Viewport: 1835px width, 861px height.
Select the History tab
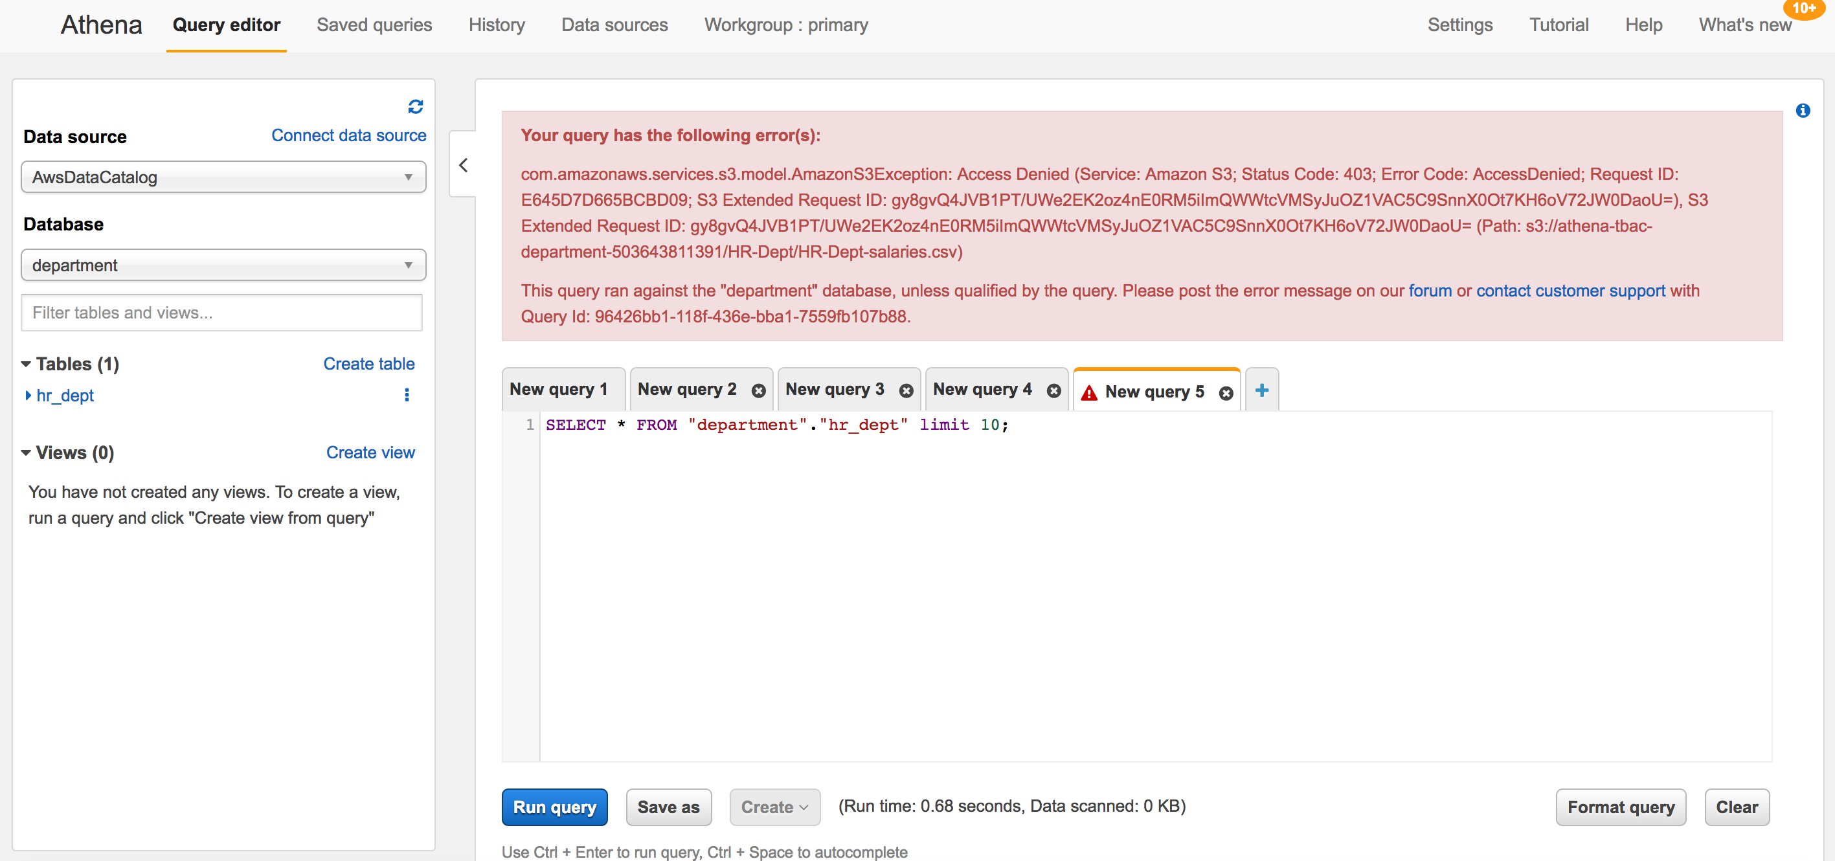pyautogui.click(x=493, y=25)
